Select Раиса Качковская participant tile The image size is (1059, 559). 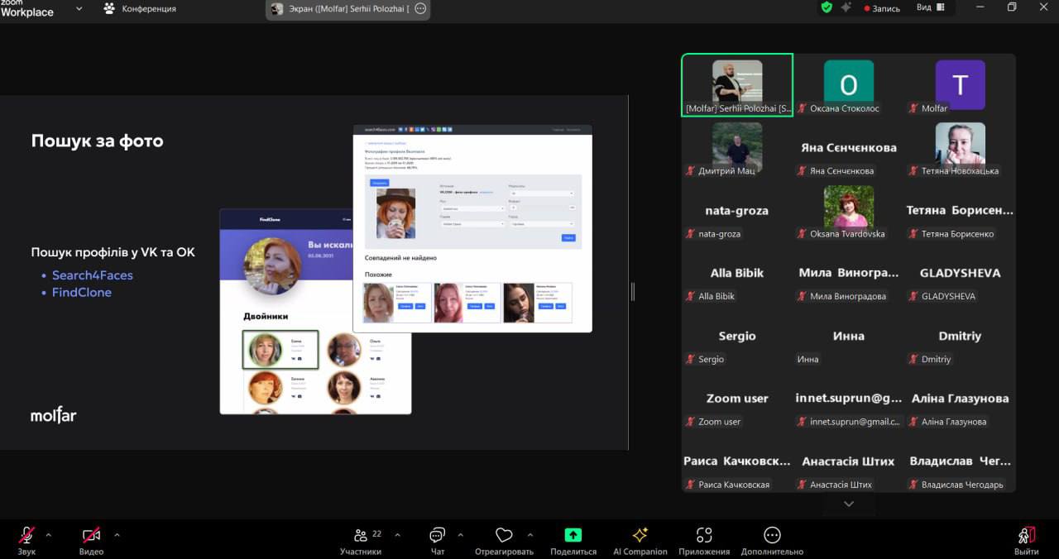[737, 461]
